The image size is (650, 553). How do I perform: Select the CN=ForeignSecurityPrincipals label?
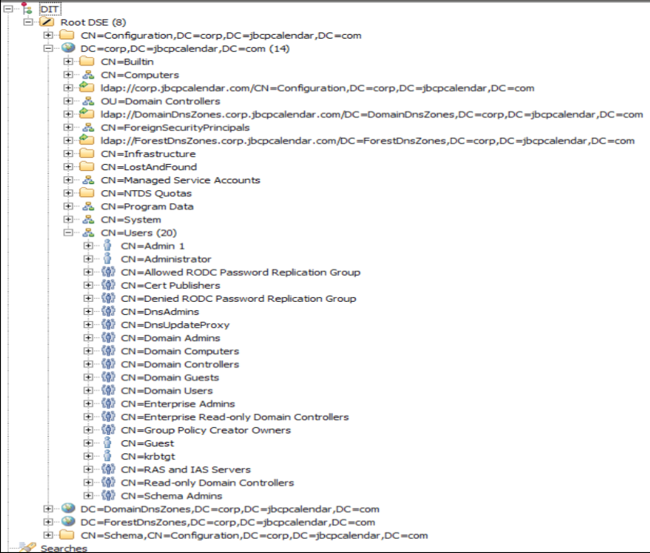(x=175, y=128)
